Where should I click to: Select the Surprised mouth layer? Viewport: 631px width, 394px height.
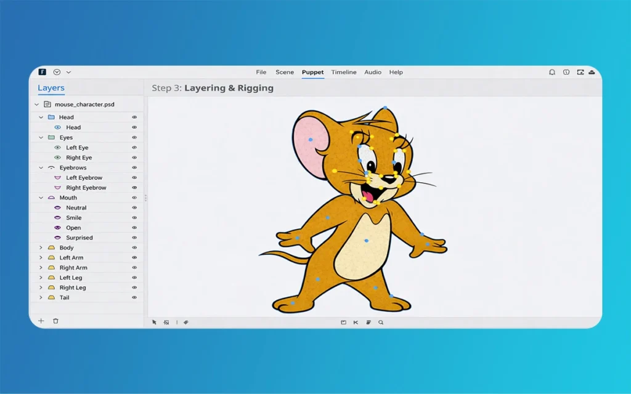tap(79, 238)
